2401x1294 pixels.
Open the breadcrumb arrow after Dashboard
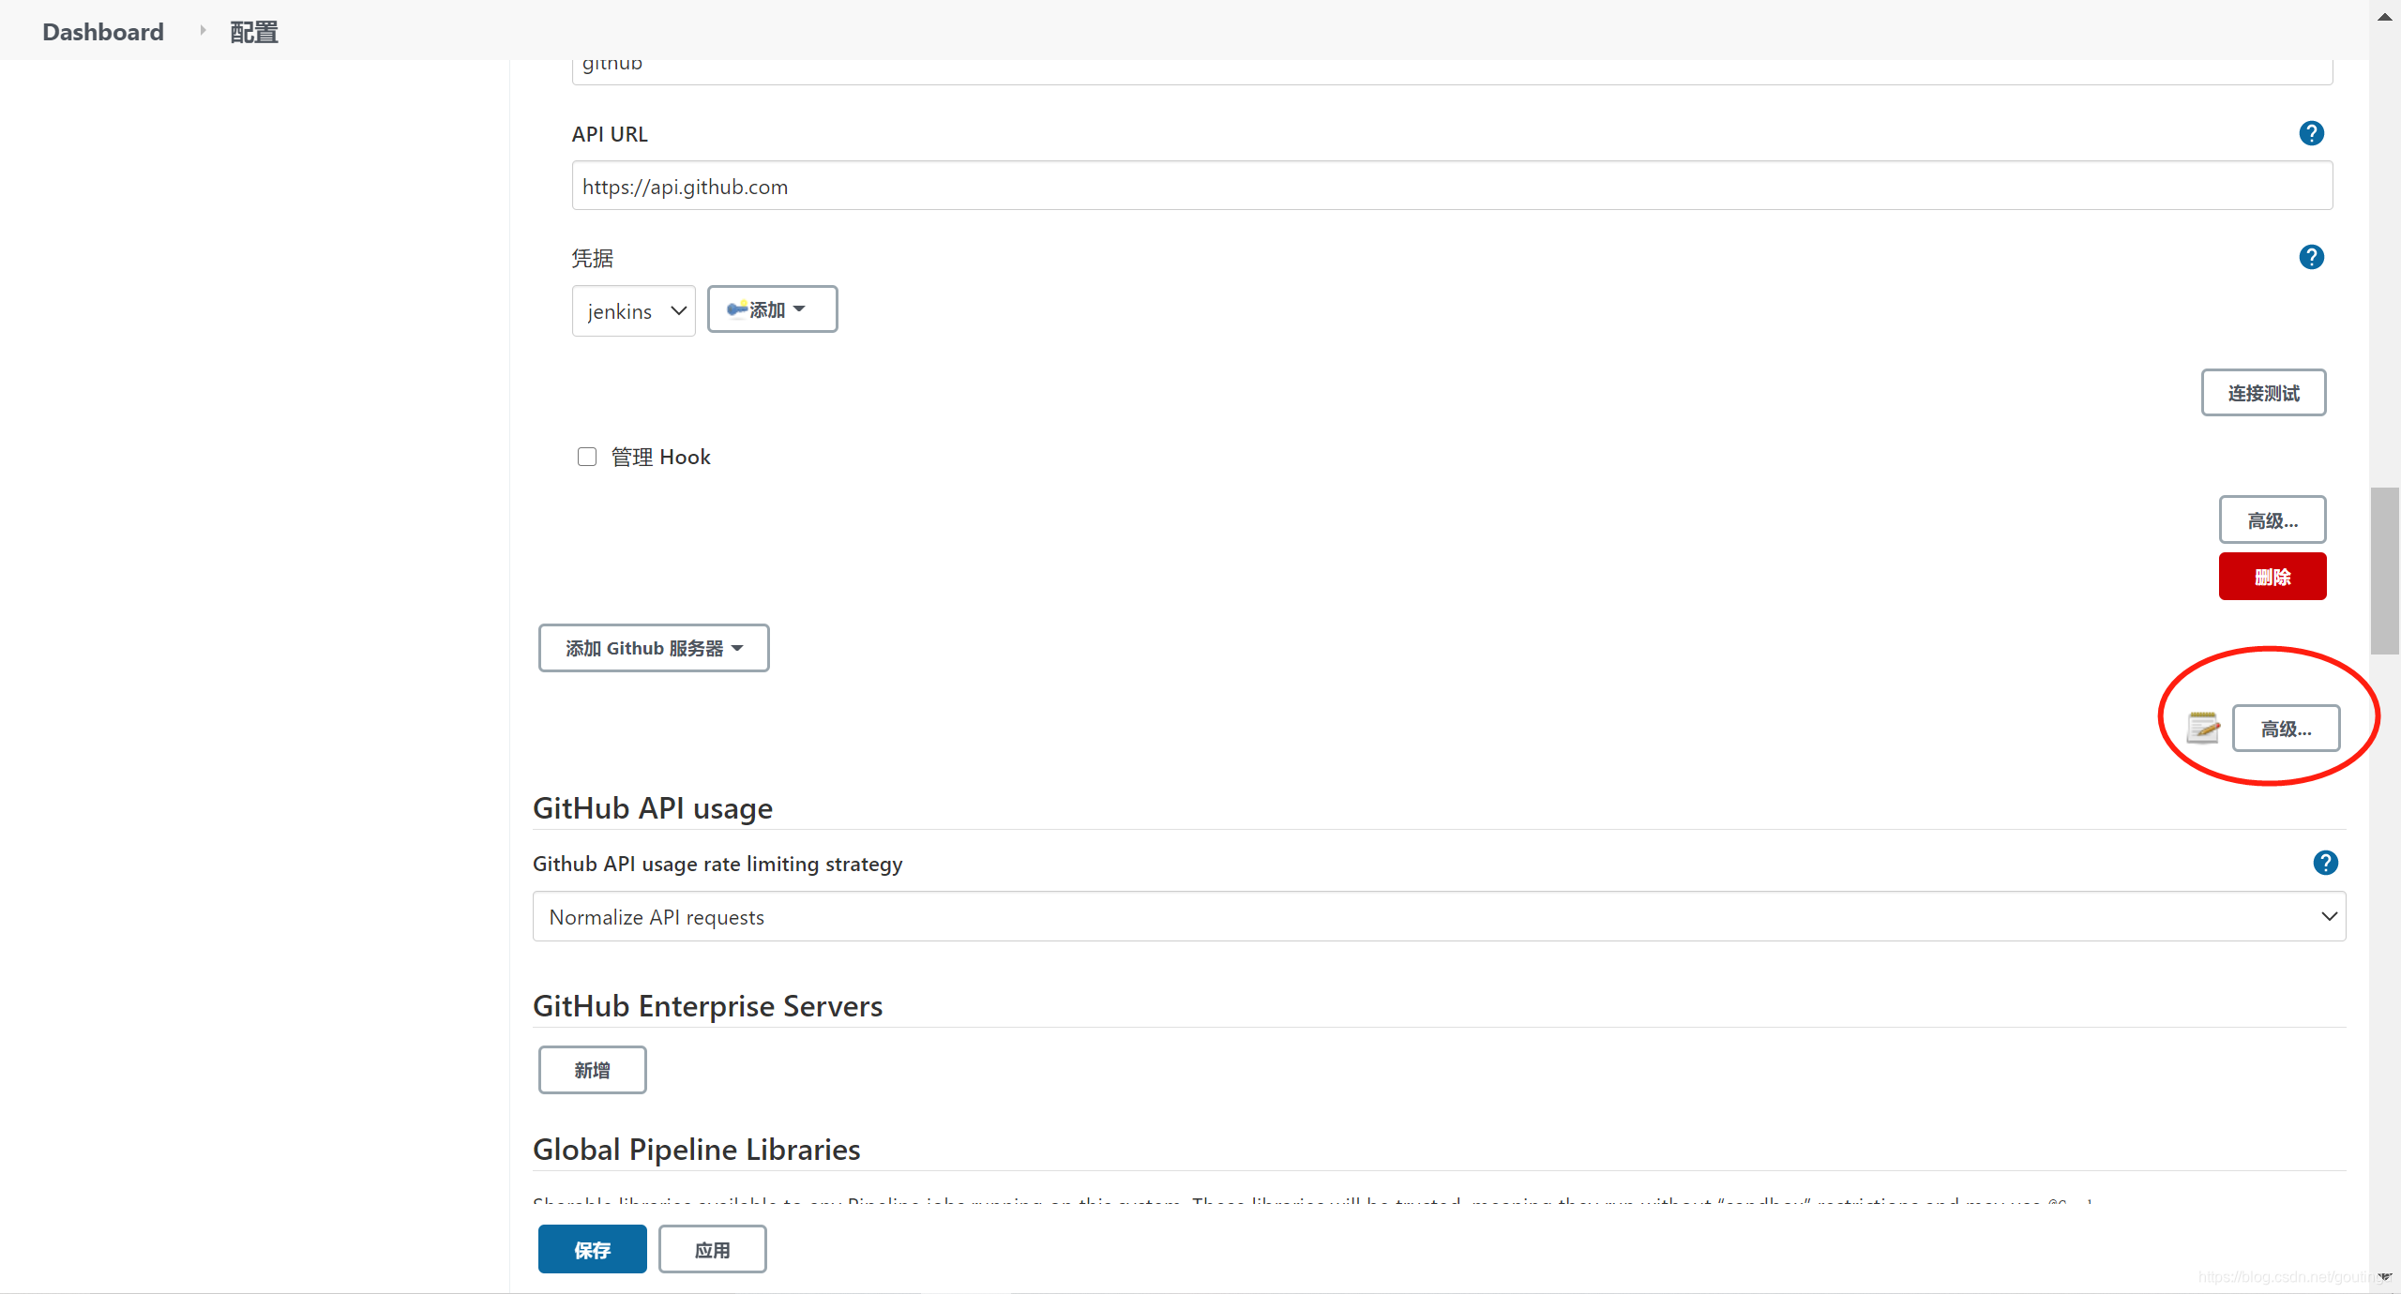point(202,31)
